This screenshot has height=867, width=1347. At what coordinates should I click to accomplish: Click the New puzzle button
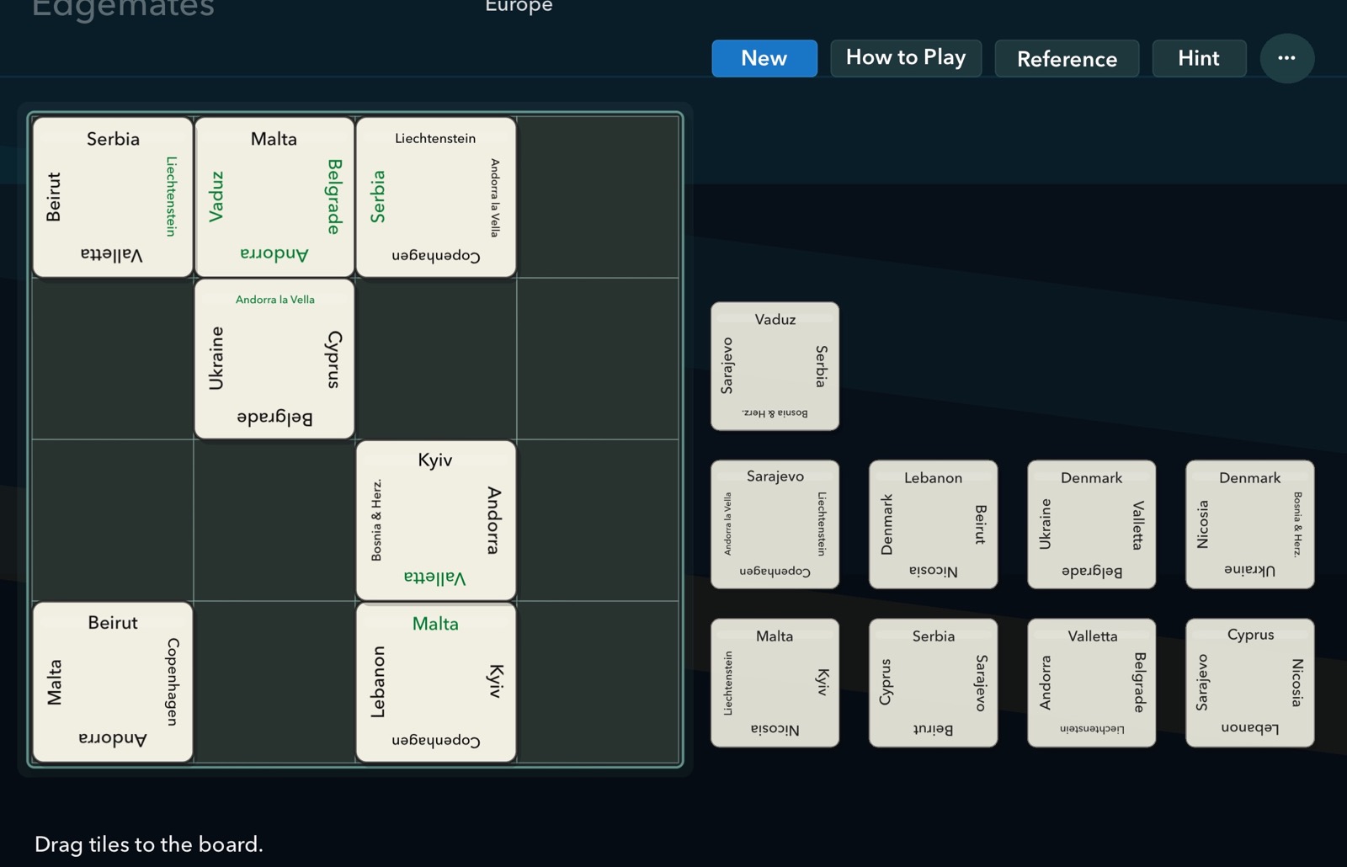tap(764, 58)
